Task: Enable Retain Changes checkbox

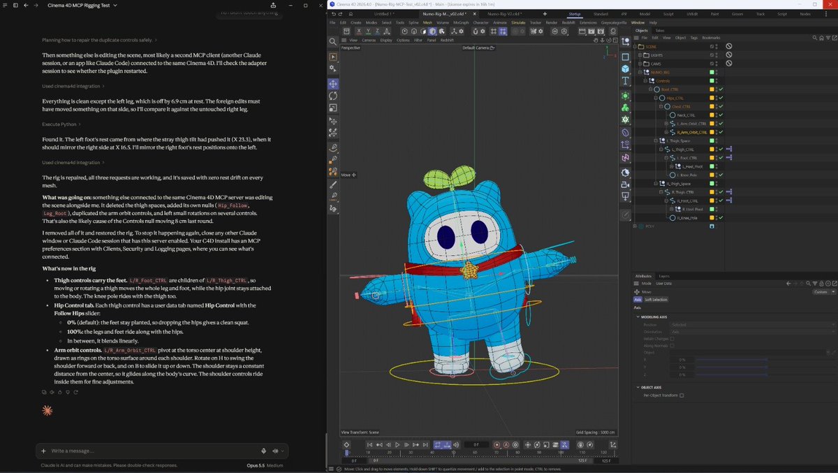Action: 672,339
